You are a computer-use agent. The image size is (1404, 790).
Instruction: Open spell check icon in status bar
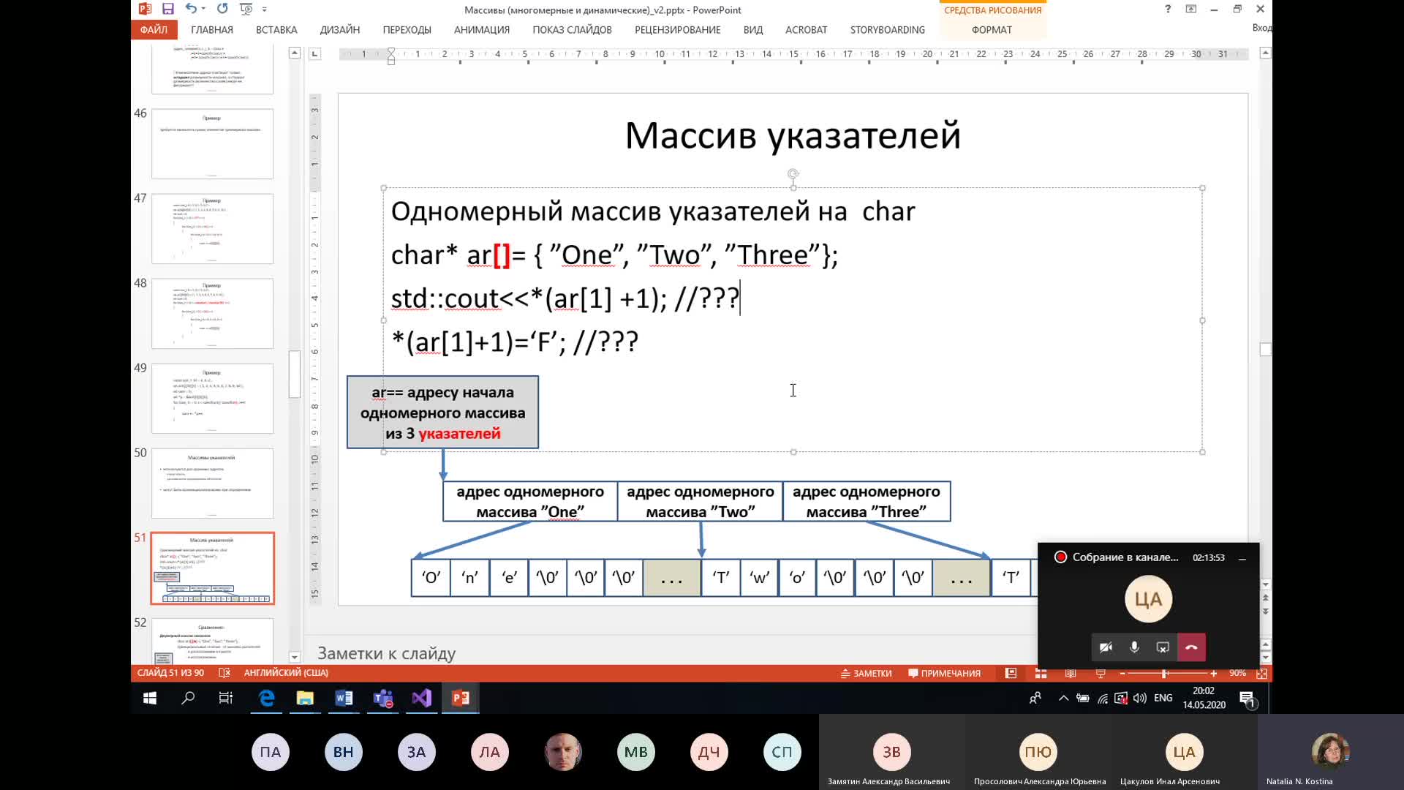pos(224,673)
